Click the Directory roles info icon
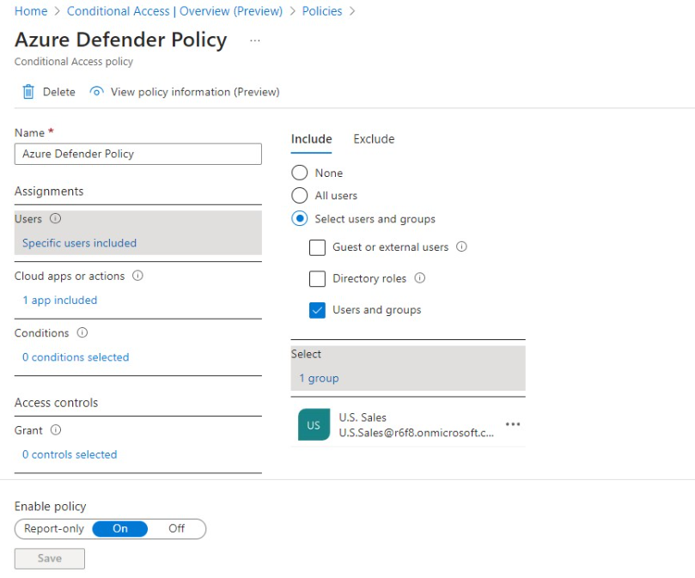The width and height of the screenshot is (695, 578). tap(420, 278)
